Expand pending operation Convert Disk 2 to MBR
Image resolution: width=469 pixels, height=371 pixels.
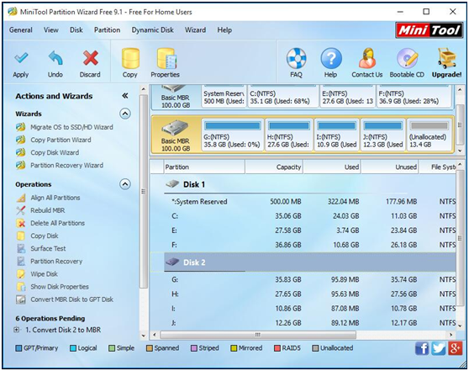[x=17, y=330]
